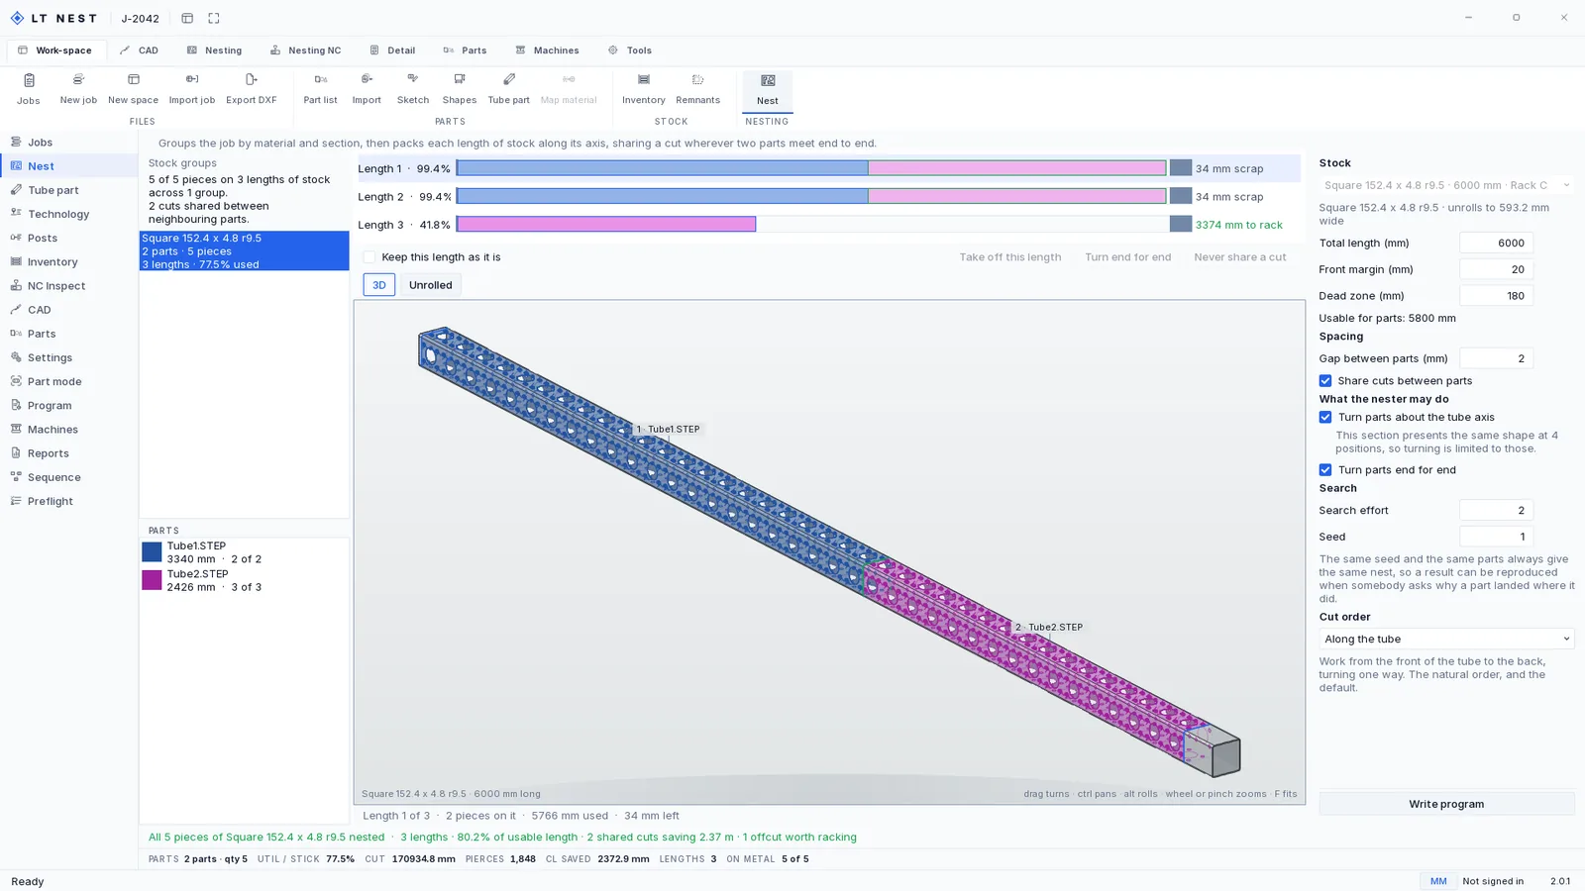Toggle Turn parts about the tube axis
The height and width of the screenshot is (891, 1585).
1325,417
